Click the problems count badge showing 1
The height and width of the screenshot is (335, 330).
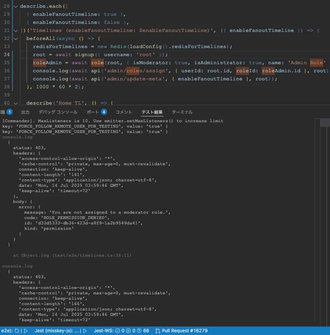coord(9,112)
